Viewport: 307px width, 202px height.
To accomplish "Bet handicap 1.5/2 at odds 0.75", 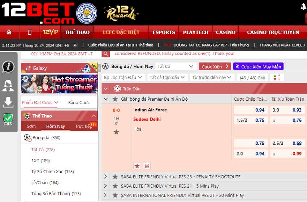I will point(251,120).
